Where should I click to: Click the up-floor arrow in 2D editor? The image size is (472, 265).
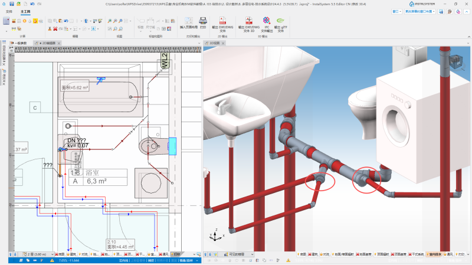pos(11,254)
